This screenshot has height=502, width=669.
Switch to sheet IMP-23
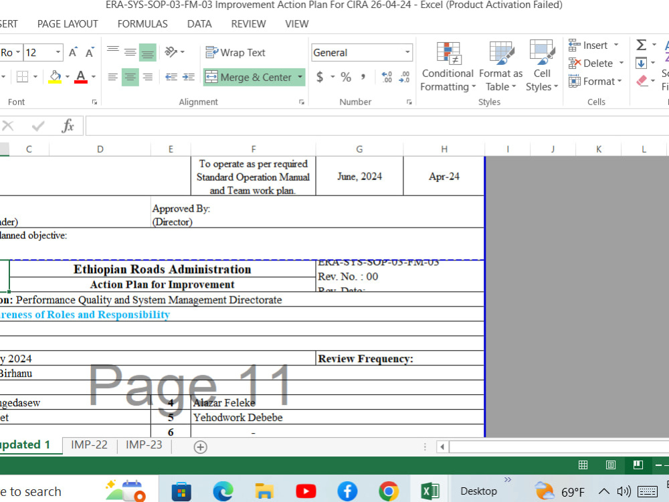[x=144, y=445]
